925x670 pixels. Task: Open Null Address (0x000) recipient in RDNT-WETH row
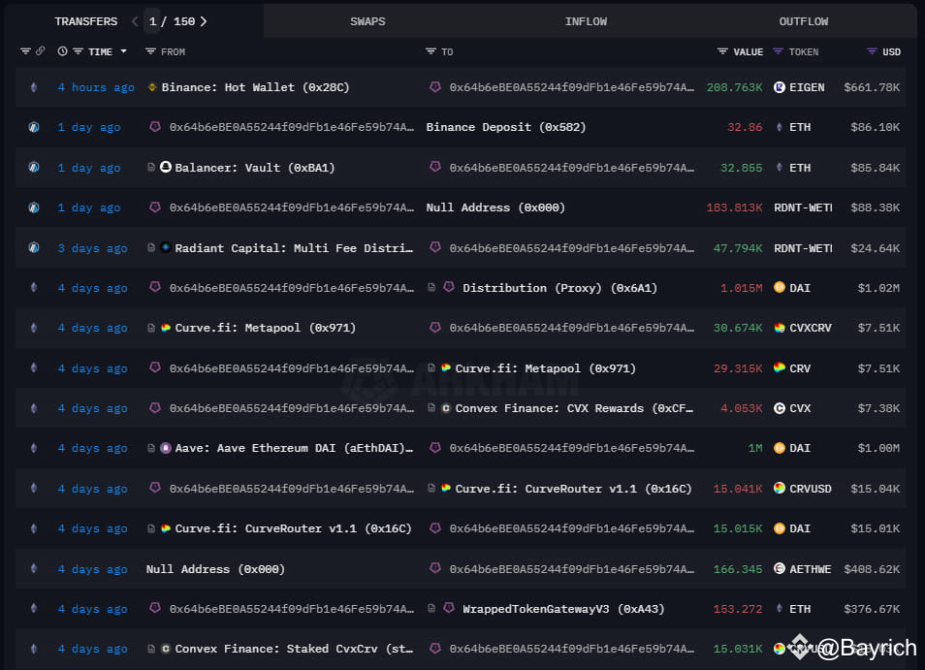click(495, 207)
